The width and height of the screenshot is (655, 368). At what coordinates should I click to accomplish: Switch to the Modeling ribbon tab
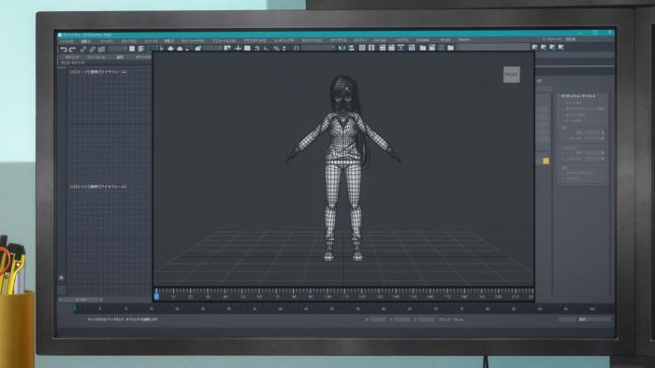click(72, 57)
